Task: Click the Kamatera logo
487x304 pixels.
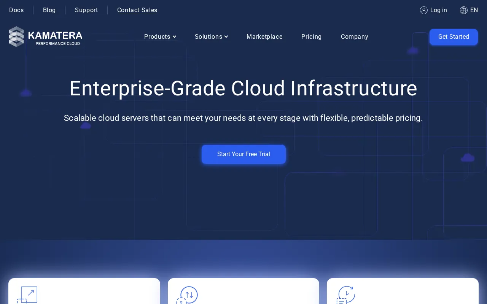Action: (46, 36)
